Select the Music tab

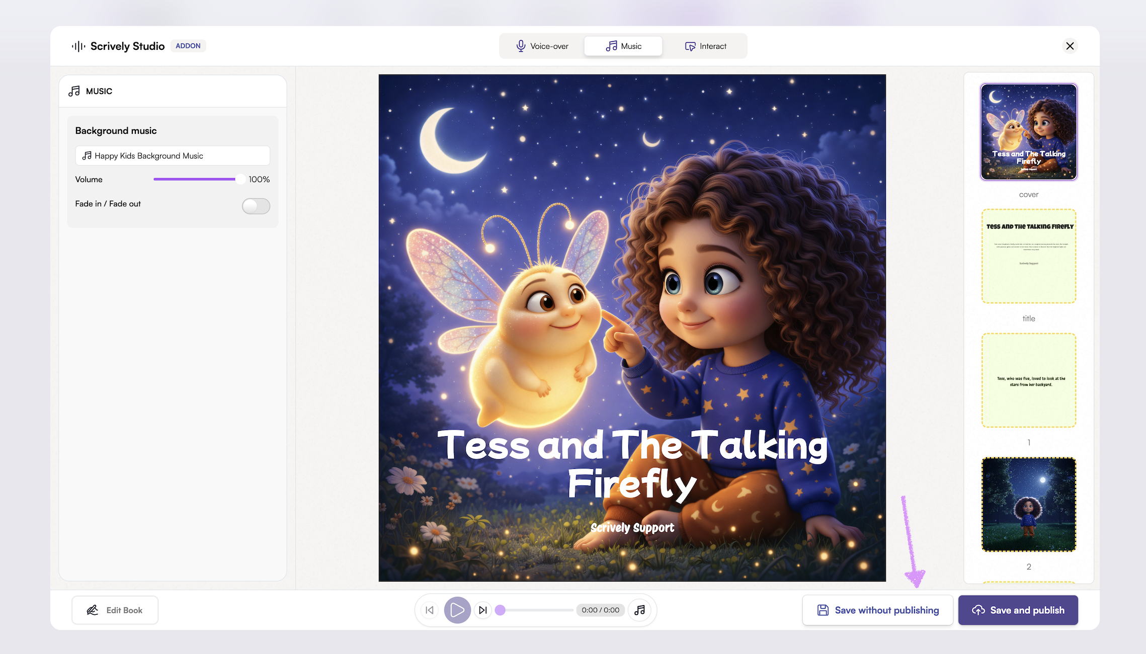click(x=623, y=46)
